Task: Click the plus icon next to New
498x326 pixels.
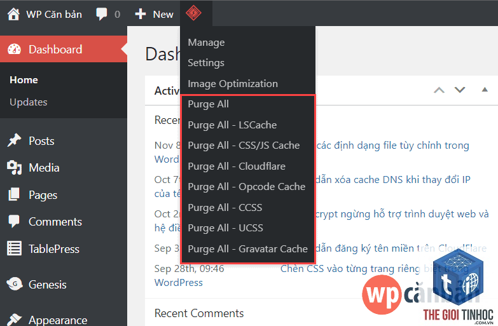Action: tap(140, 14)
